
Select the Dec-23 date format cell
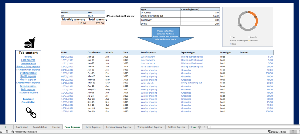[x=91, y=111]
